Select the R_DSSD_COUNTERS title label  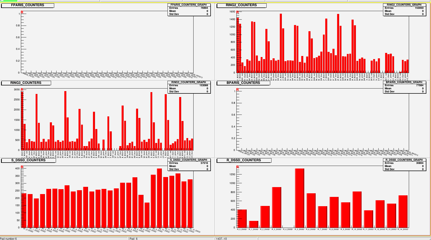(x=244, y=160)
